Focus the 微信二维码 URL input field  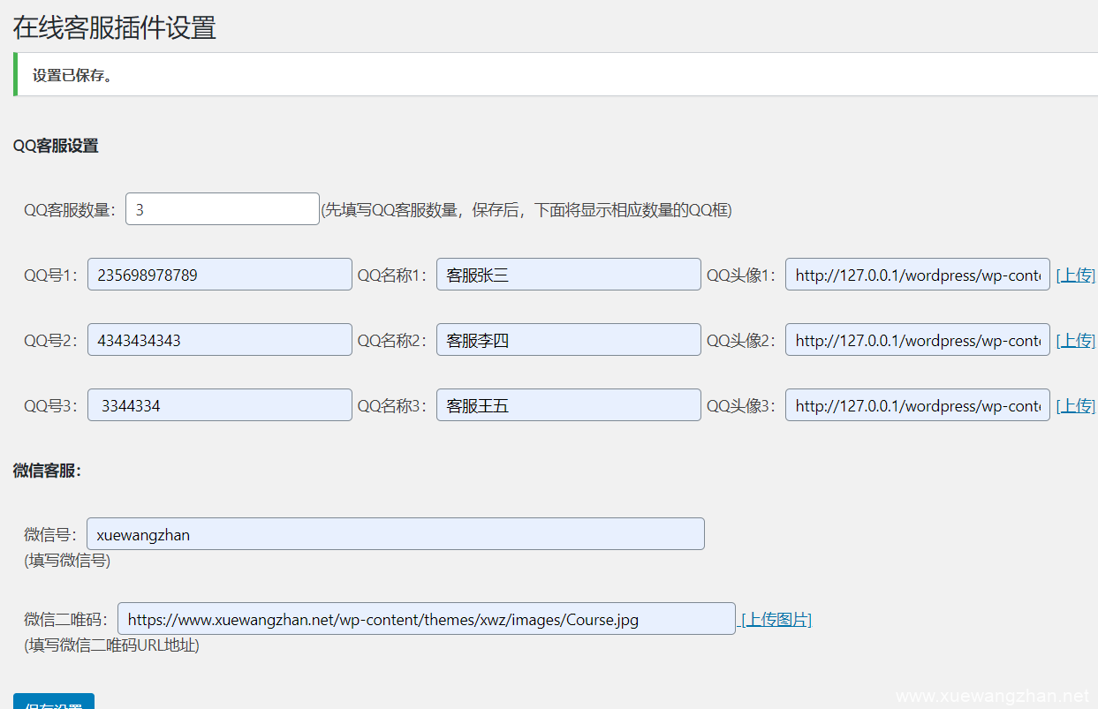click(x=426, y=619)
